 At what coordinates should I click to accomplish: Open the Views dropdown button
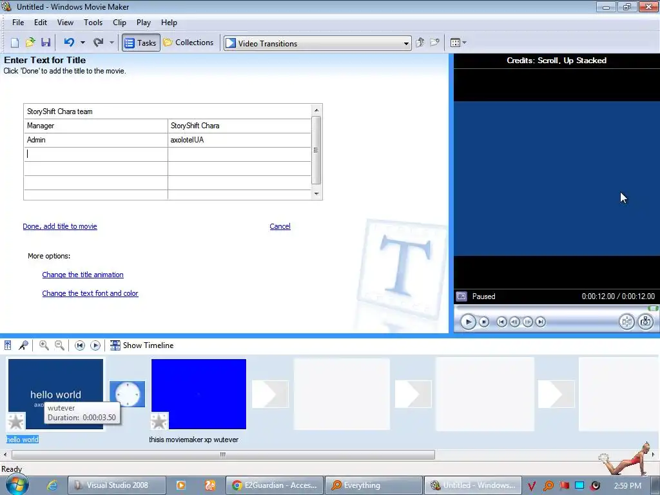click(x=458, y=43)
